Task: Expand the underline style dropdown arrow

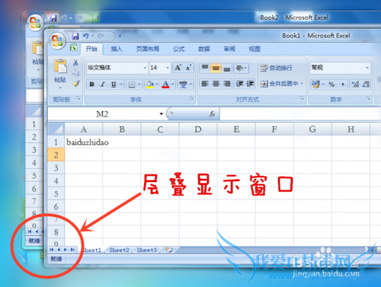Action: point(121,85)
